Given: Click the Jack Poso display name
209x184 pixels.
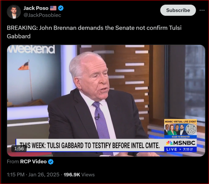Looking at the screenshot, I should pyautogui.click(x=36, y=8).
